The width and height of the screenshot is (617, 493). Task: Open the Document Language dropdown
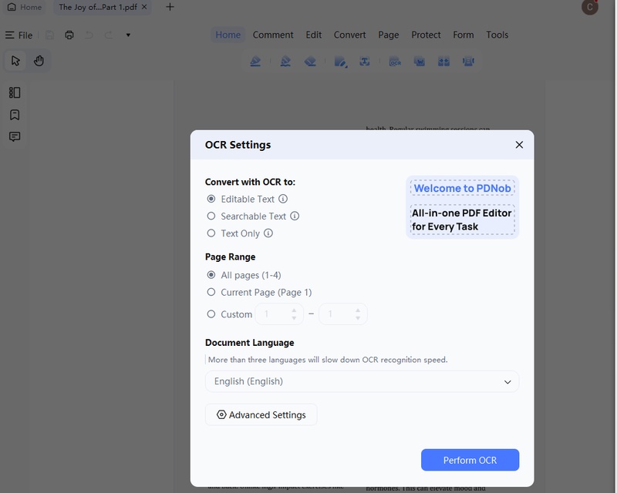pyautogui.click(x=362, y=381)
